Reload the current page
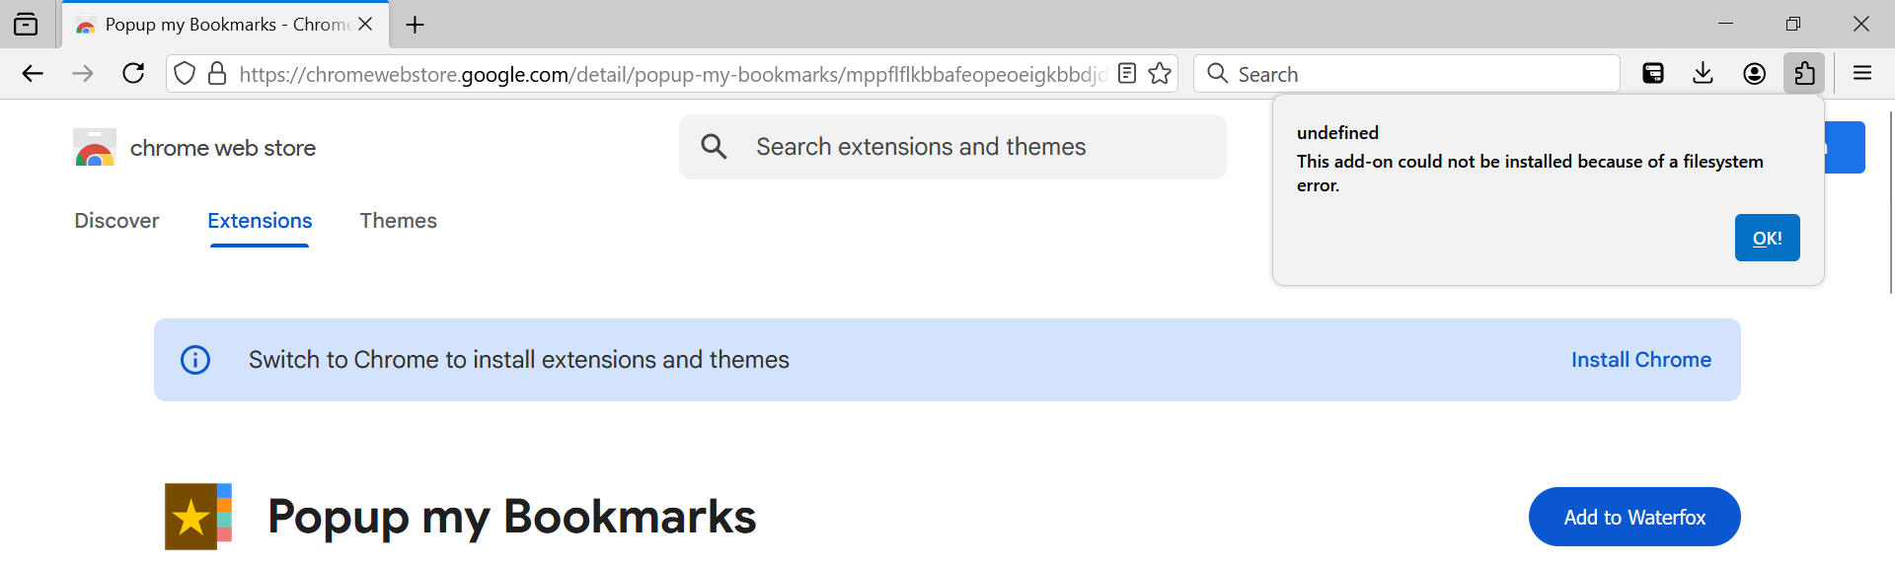The width and height of the screenshot is (1895, 564). point(133,74)
